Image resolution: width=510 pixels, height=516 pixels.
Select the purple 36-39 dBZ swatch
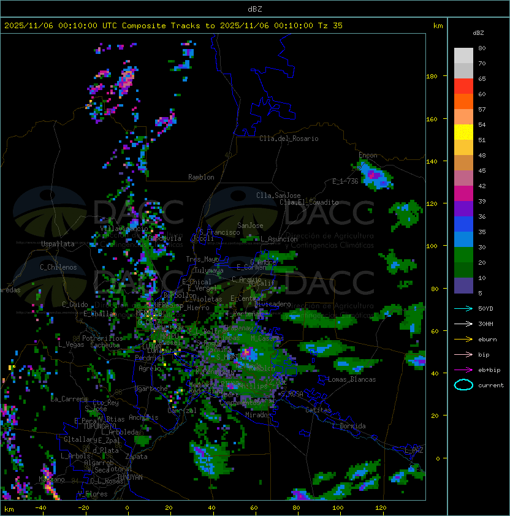463,208
